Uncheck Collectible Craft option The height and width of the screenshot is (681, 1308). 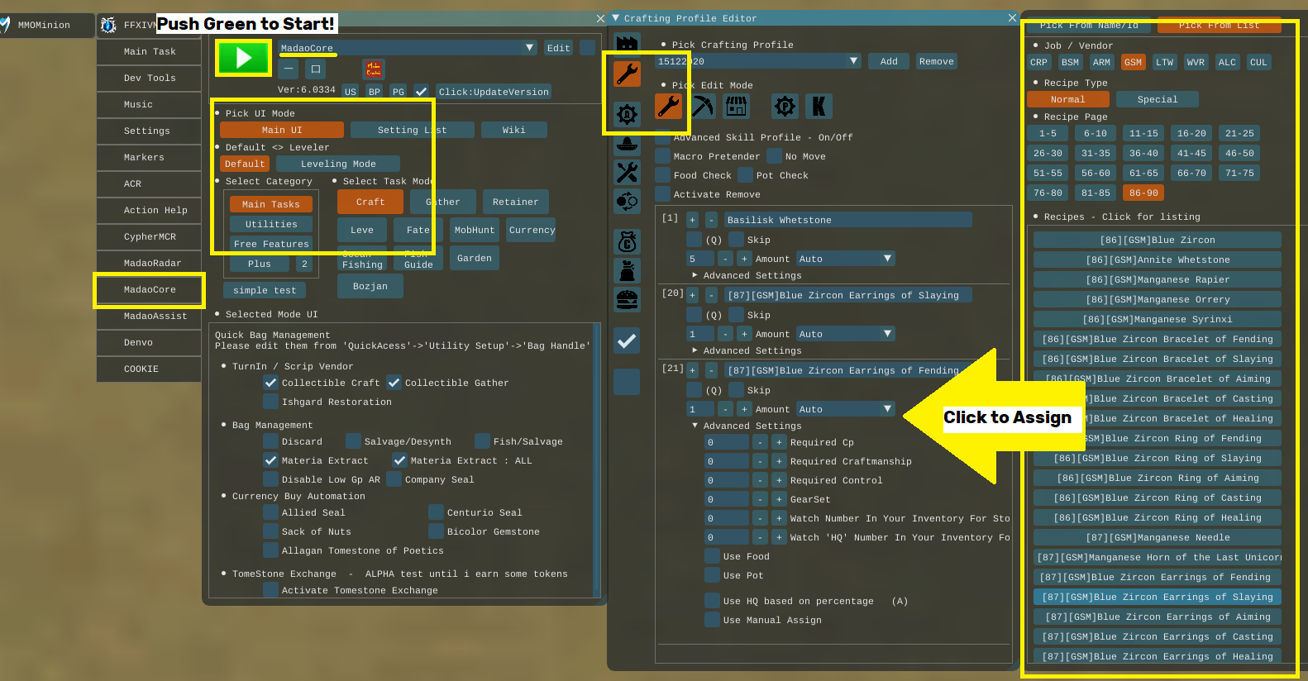pyautogui.click(x=270, y=383)
